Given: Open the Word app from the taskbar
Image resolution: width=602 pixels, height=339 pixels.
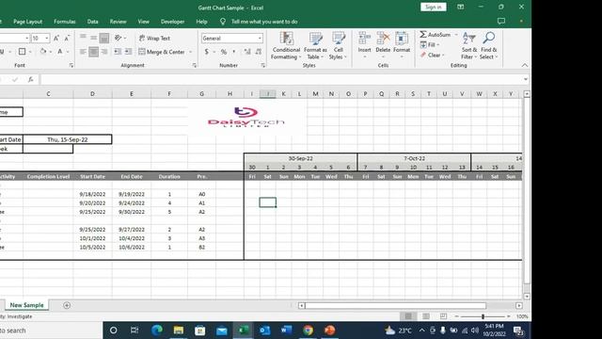Looking at the screenshot, I should (x=286, y=331).
